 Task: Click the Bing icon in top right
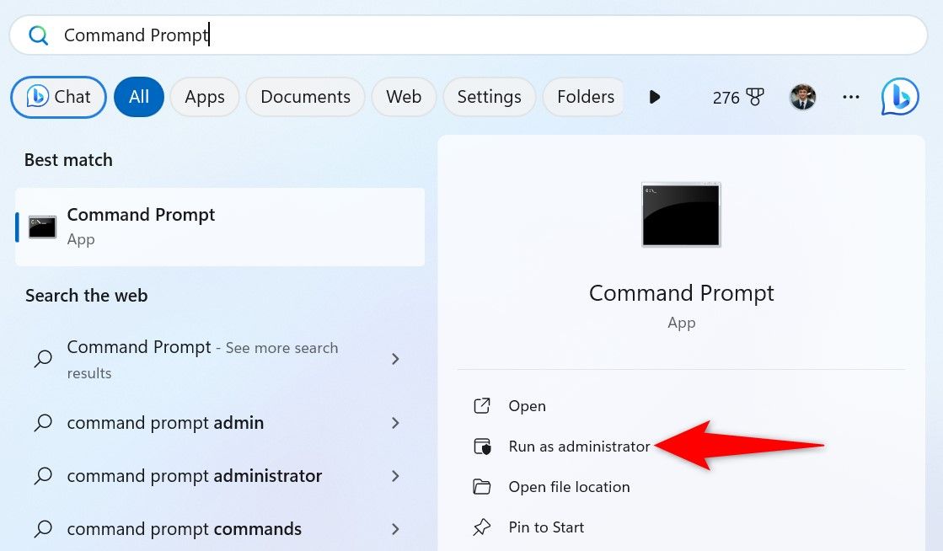click(x=899, y=97)
